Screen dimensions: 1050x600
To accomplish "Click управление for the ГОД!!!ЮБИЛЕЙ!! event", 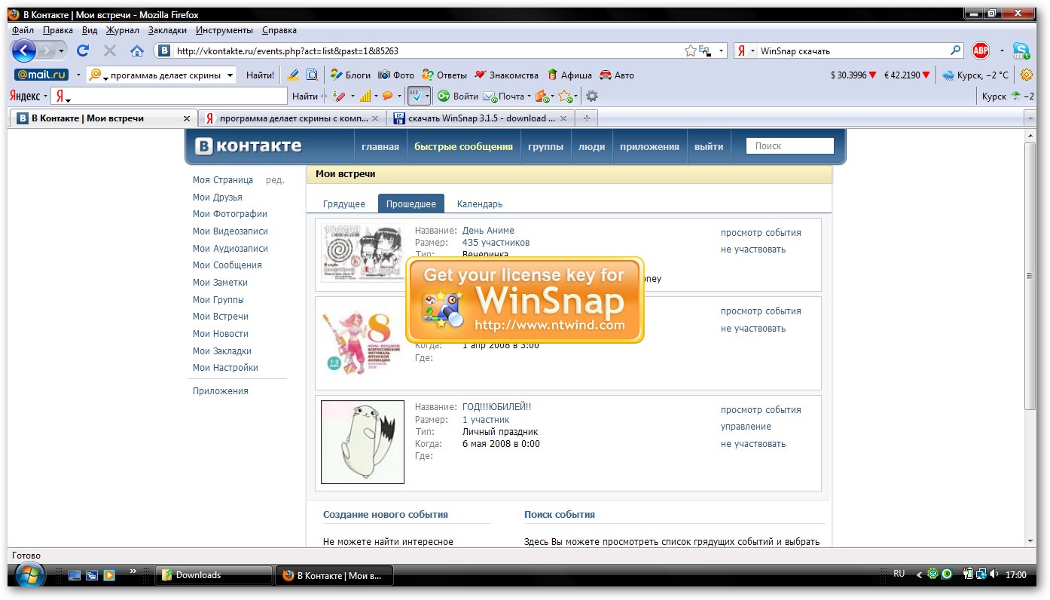I will coord(746,427).
